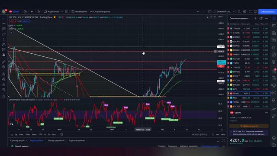Image resolution: width=277 pixels, height=156 pixels.
Task: Select the TWTR row in watchlist
Action: click(x=248, y=63)
